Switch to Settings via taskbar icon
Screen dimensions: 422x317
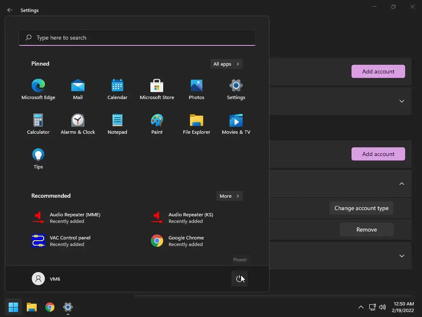[68, 307]
